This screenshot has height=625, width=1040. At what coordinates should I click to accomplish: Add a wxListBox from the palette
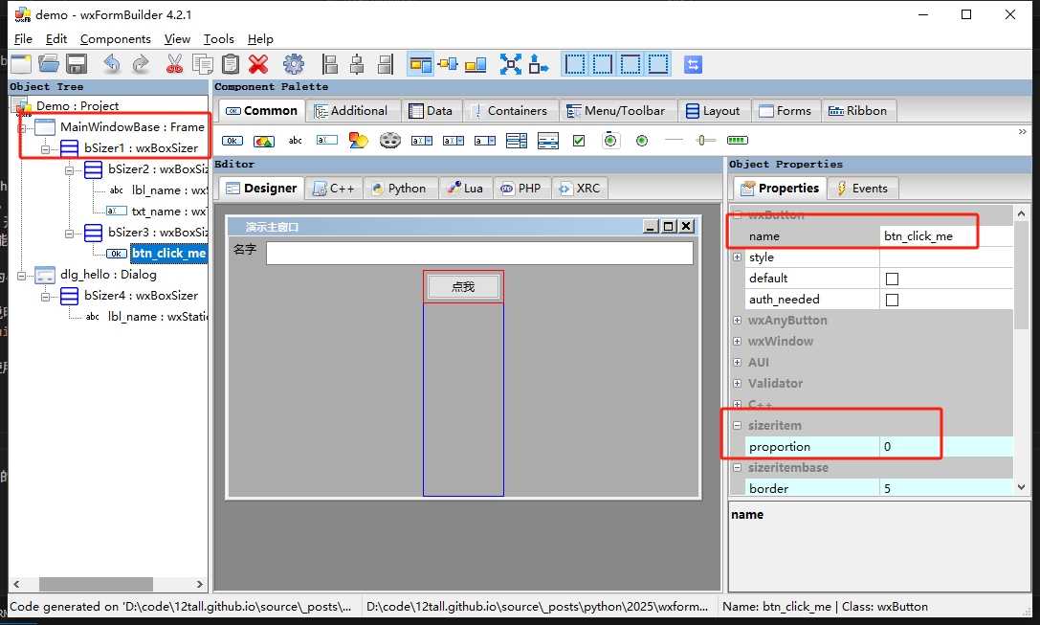pos(516,140)
